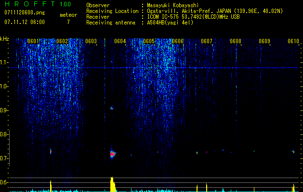Click the meteor count label
Viewport: 303px width, 192px height.
(68, 15)
